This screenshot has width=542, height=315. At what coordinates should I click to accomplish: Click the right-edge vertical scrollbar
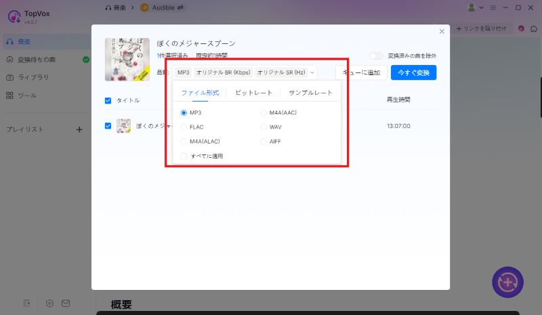pyautogui.click(x=540, y=98)
